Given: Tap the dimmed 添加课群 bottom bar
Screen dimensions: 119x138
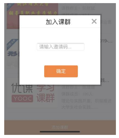Looking at the screenshot, I should point(60,127).
